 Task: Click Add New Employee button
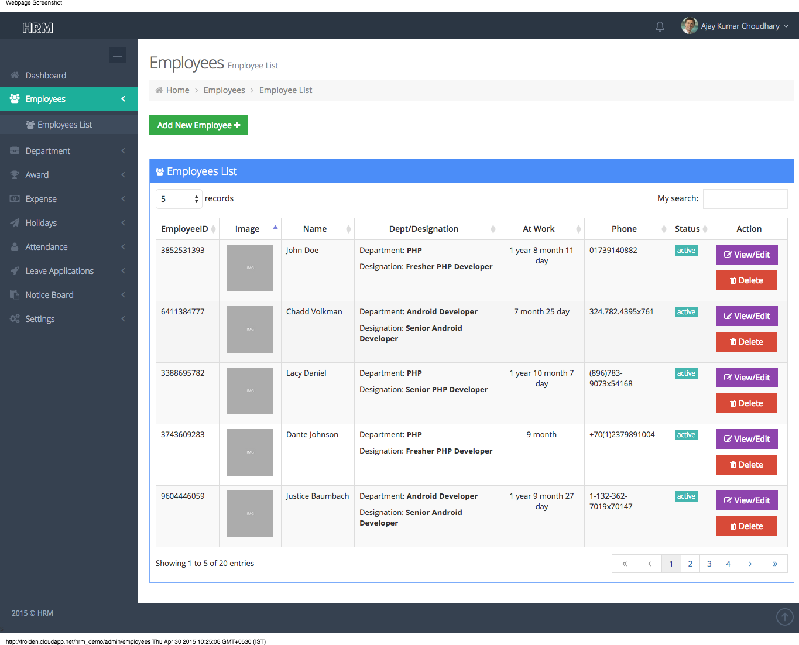coord(198,125)
